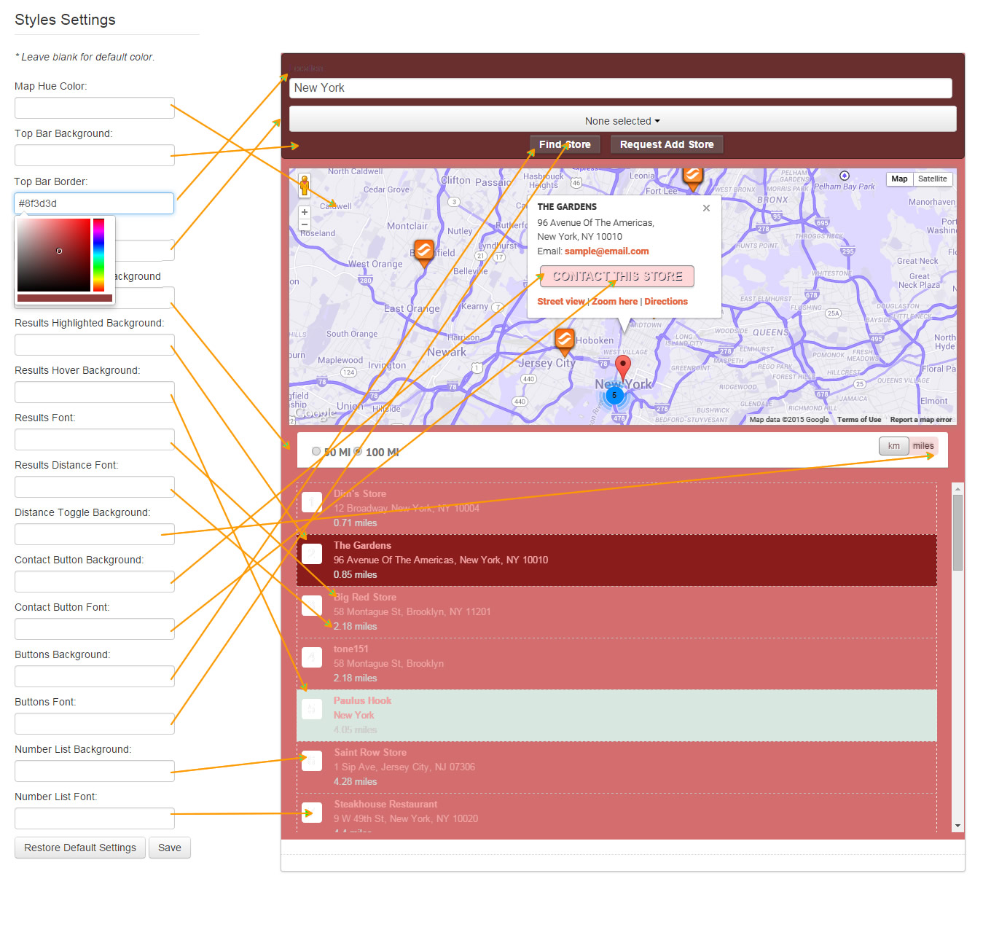Screen dimensions: 991x927
Task: Click the compass icon in the map corner
Action: coord(844,176)
